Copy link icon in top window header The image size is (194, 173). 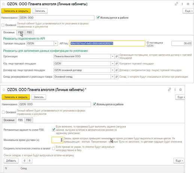point(176,4)
